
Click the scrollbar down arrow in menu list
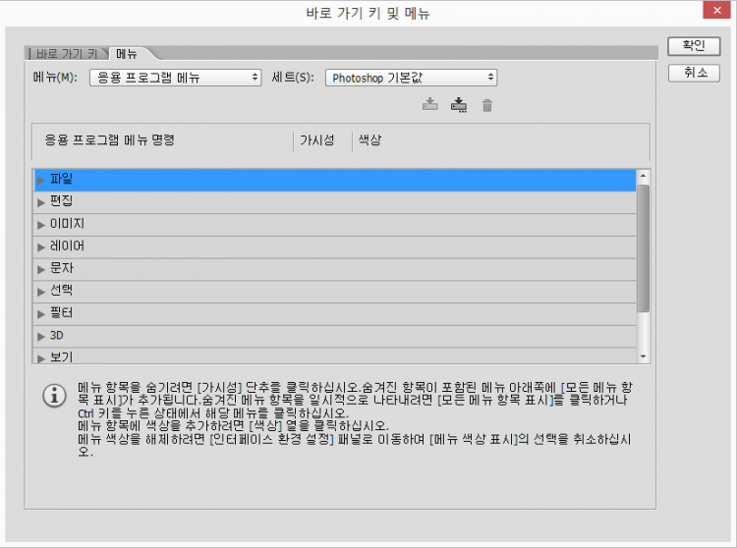(644, 356)
